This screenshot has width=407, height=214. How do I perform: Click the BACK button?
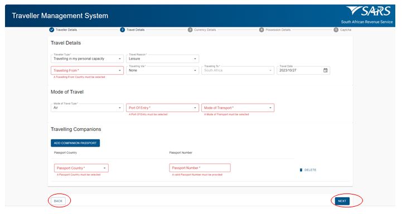(x=58, y=201)
